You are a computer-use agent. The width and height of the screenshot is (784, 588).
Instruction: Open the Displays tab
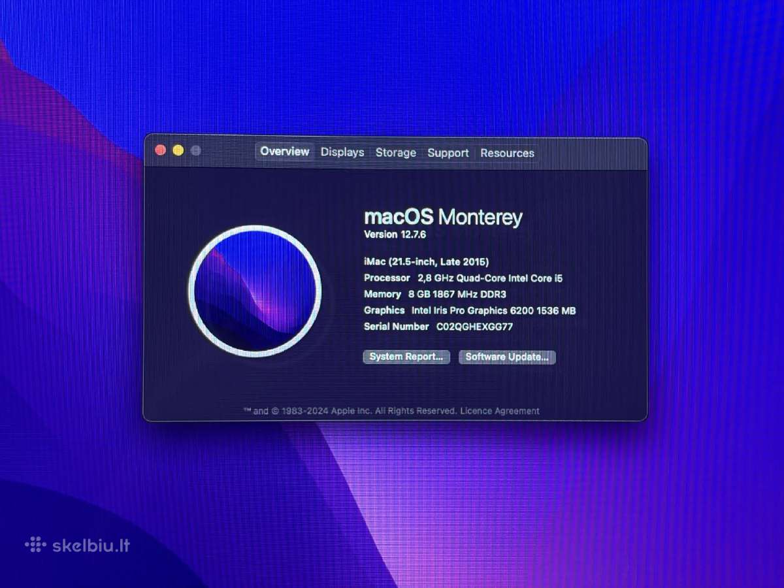point(342,152)
